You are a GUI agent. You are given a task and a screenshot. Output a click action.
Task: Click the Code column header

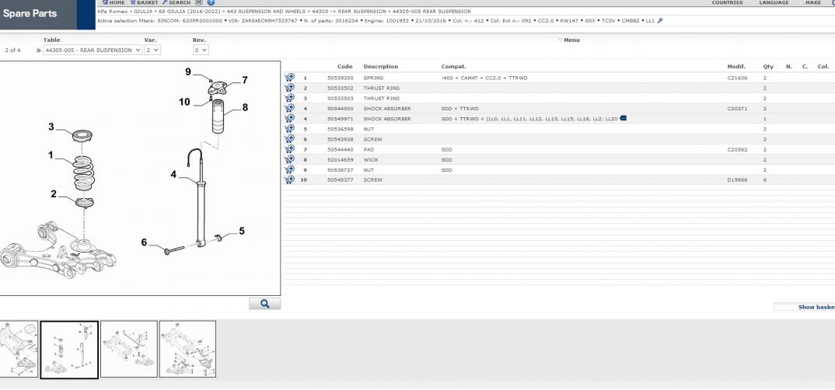coord(344,67)
